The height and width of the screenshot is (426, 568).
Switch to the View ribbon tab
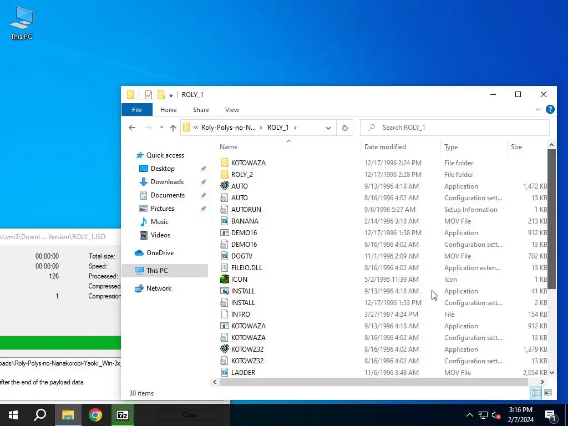pos(232,110)
